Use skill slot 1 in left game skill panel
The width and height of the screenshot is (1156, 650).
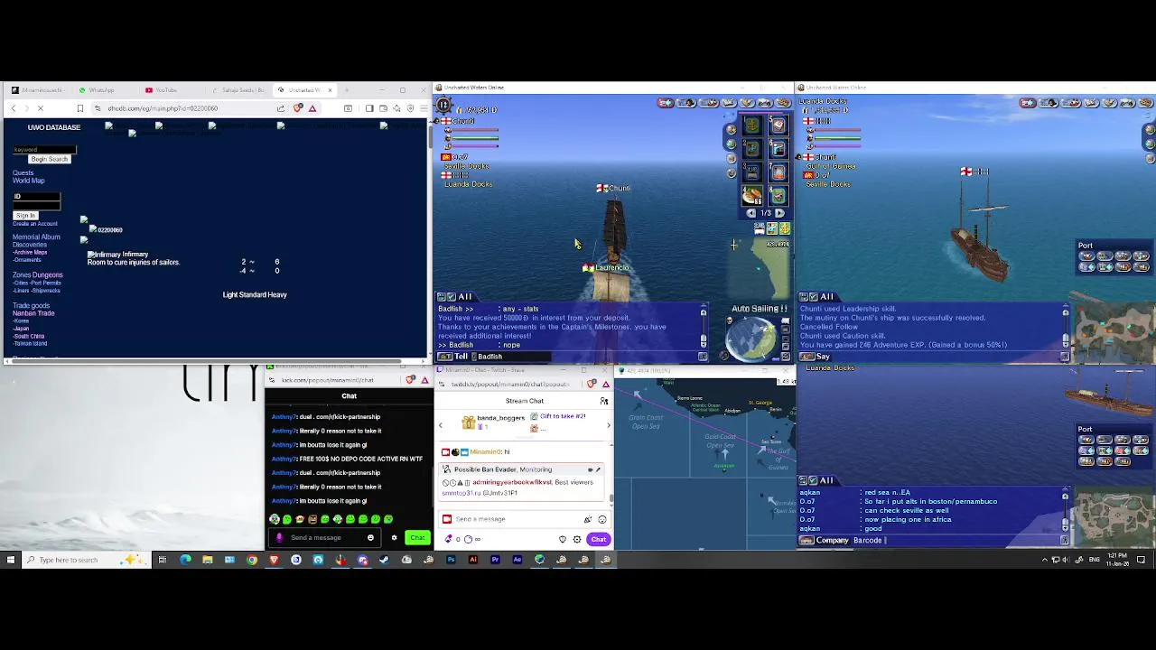(x=751, y=126)
